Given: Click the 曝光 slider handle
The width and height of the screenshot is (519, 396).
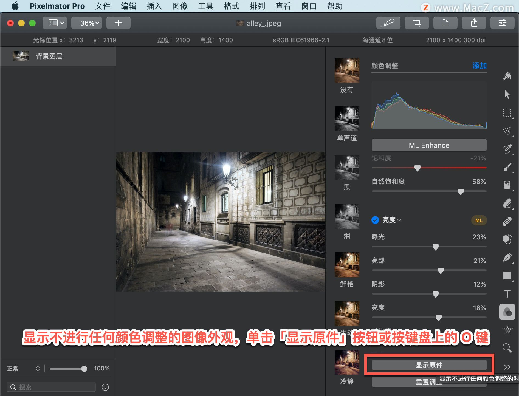Looking at the screenshot, I should point(435,247).
